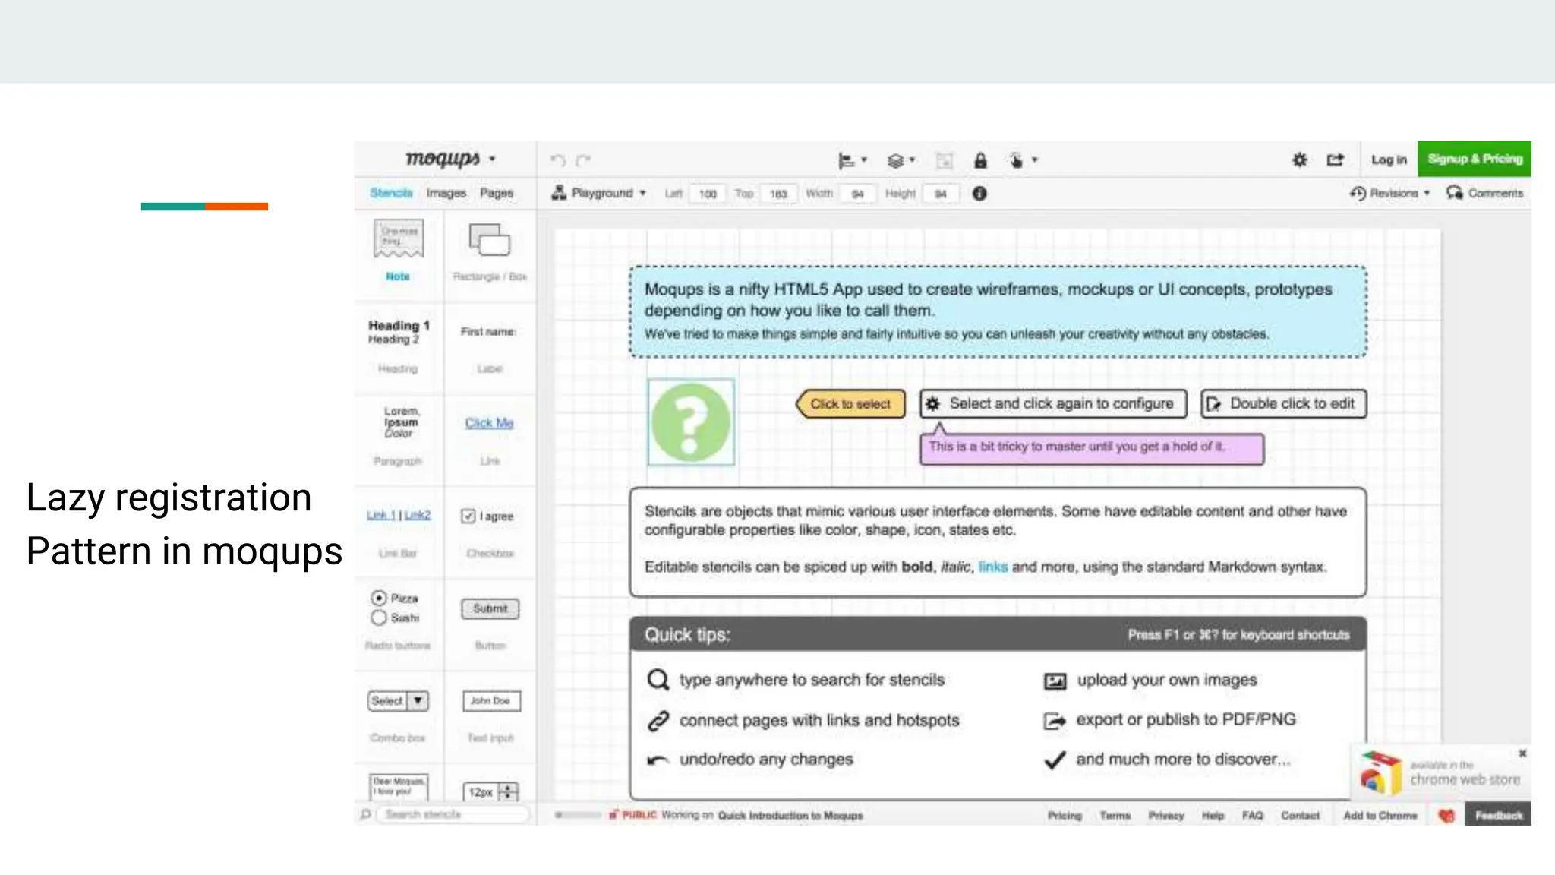Click the share/export icon

click(1335, 160)
